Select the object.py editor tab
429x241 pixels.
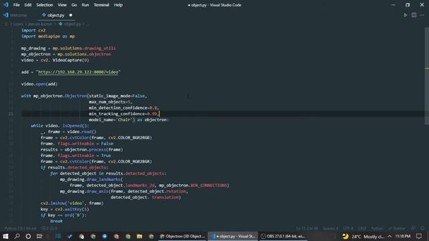click(x=56, y=15)
